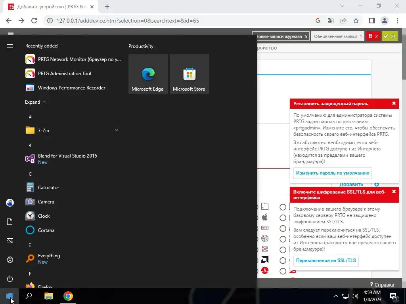
Task: Select the radio button beside the red pulse icon
Action: pos(283,271)
